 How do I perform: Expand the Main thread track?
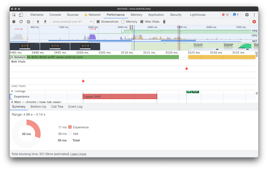(12, 102)
